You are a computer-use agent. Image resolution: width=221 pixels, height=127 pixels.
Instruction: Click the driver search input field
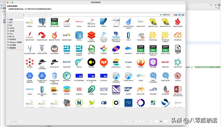pyautogui.click(x=91, y=15)
